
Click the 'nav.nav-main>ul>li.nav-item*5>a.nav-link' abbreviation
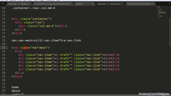click(46, 40)
